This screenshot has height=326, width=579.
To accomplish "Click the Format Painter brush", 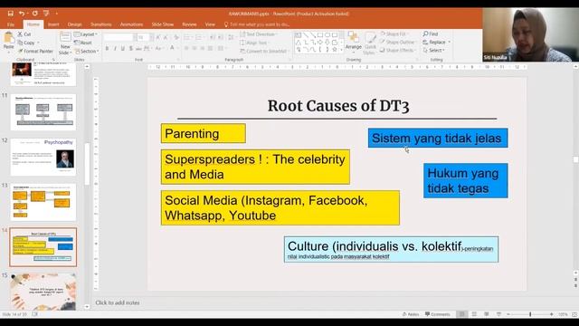I will (35, 51).
